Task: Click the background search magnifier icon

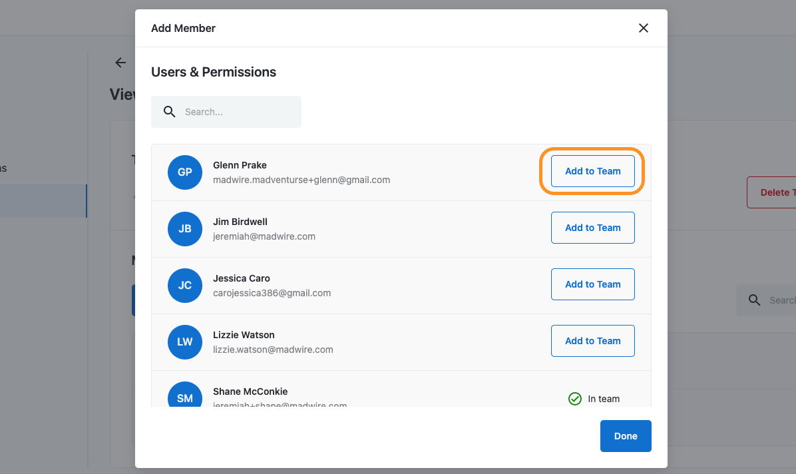Action: [754, 300]
